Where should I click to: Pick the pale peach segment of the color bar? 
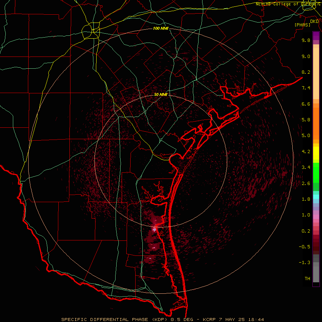(x=316, y=73)
